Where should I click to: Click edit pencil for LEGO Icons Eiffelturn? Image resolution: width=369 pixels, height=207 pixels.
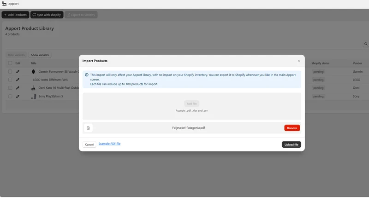tap(18, 80)
